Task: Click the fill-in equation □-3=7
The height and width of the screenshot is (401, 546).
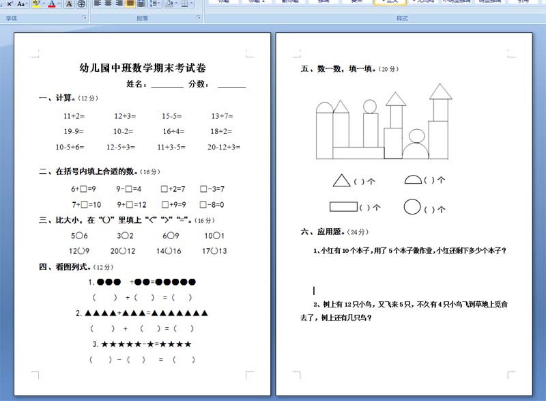Action: 212,189
